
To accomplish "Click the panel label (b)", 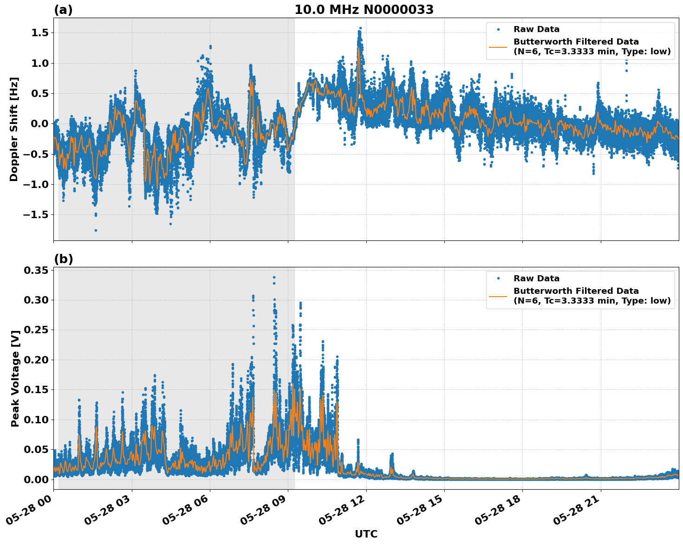I will [x=64, y=259].
